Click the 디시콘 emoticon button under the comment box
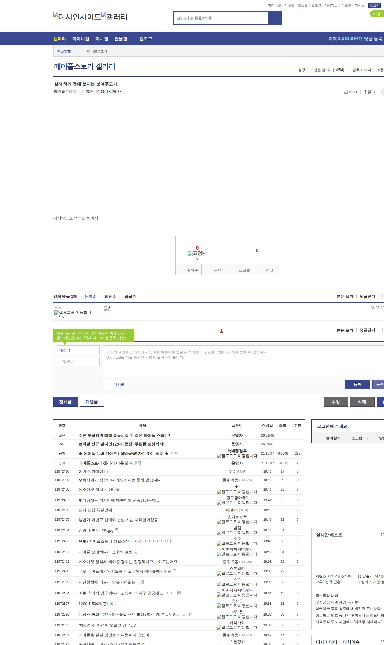Viewport: 384px width, 645px height. coord(115,384)
